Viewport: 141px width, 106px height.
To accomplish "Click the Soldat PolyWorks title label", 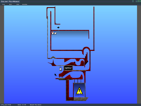I will coord(10,2).
